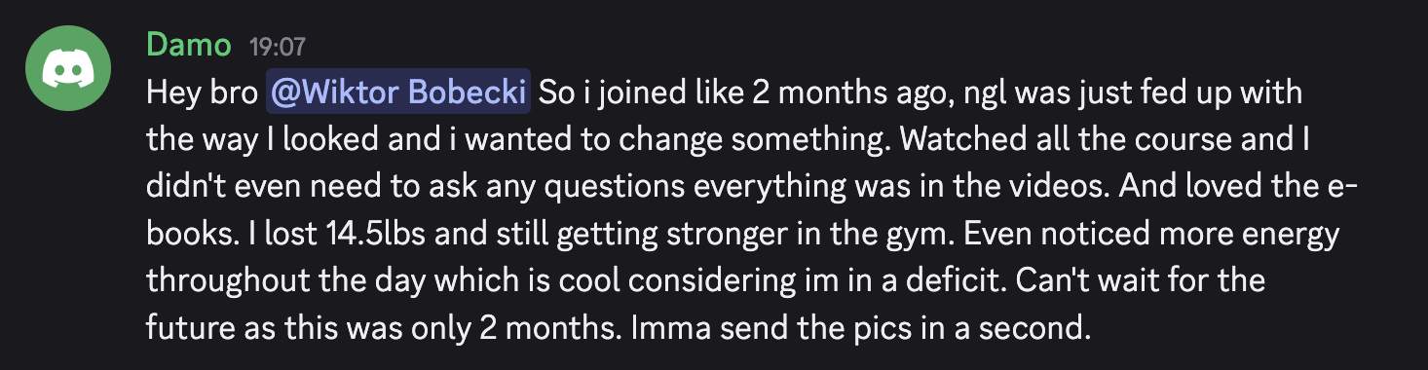
Task: Open profile by clicking username Damo
Action: pos(189,45)
